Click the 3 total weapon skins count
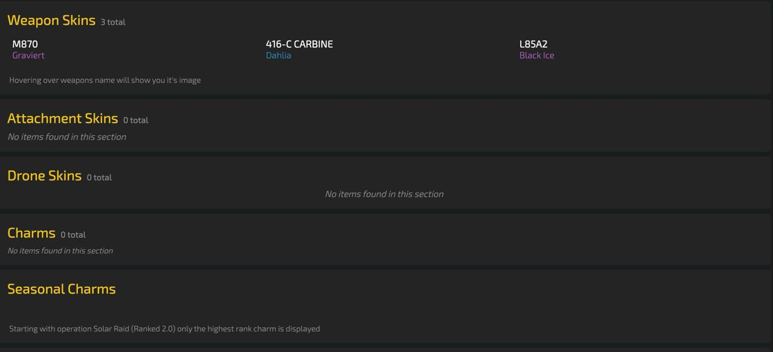773x352 pixels. pyautogui.click(x=113, y=22)
